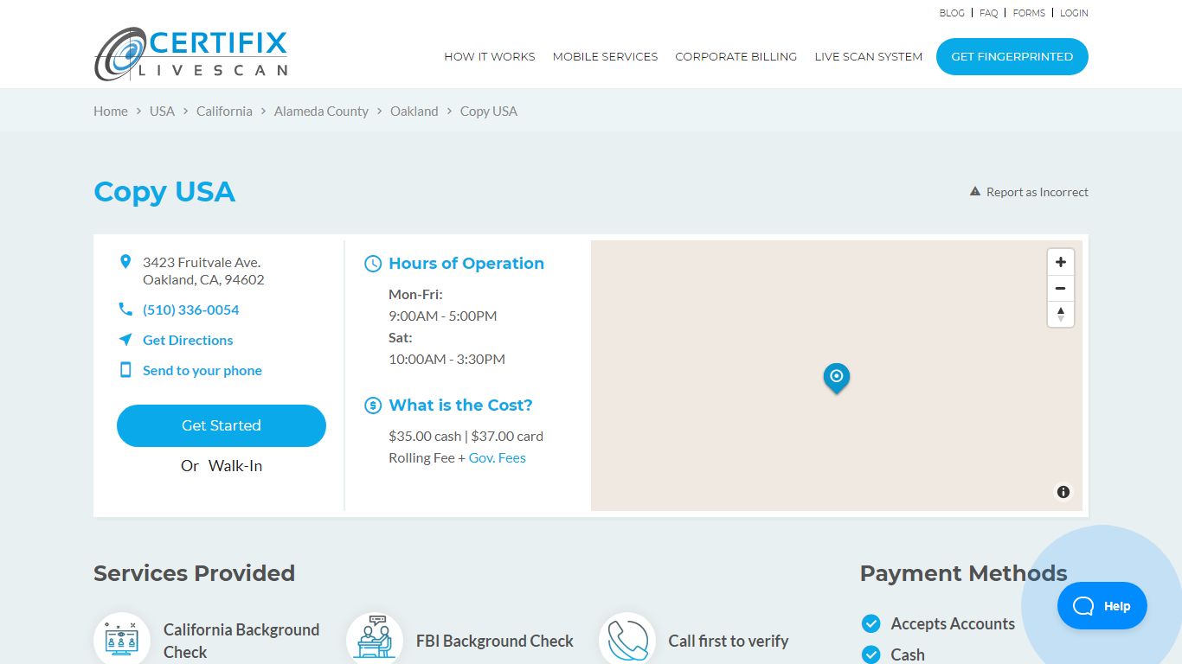1182x664 pixels.
Task: Click the FBI Background Check label
Action: (x=495, y=641)
